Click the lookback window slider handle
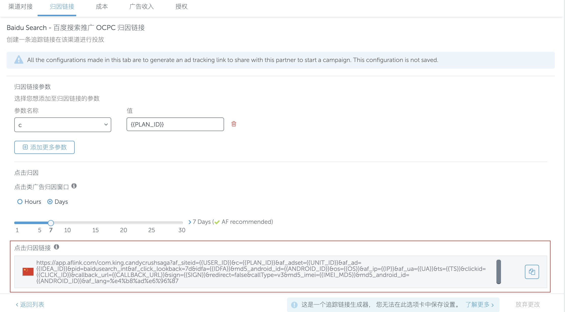Screen dimensions: 565x312 [51, 223]
